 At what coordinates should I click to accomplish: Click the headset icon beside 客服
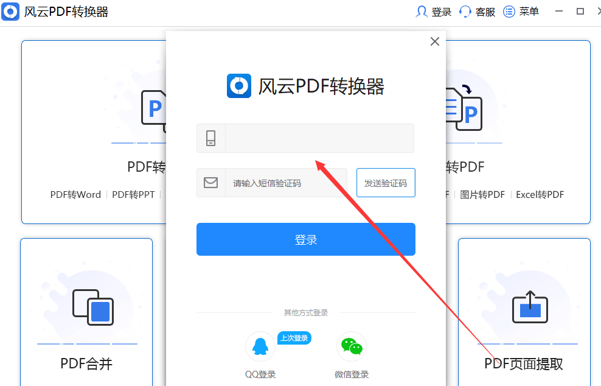click(x=465, y=12)
